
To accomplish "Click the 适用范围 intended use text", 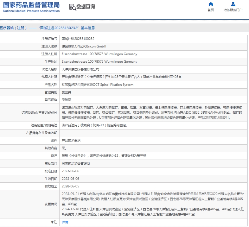I will point(94,125).
